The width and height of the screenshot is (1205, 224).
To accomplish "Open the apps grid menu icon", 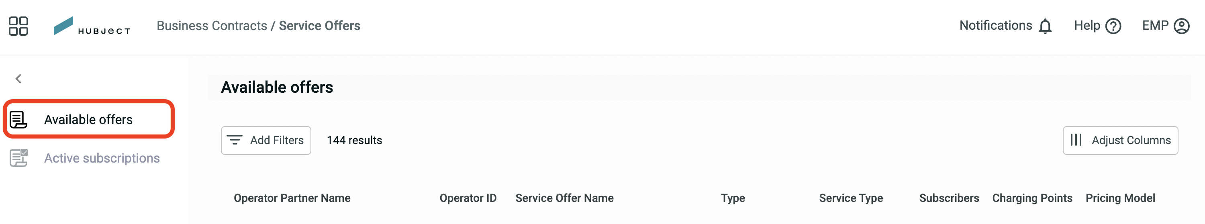I will 18,26.
